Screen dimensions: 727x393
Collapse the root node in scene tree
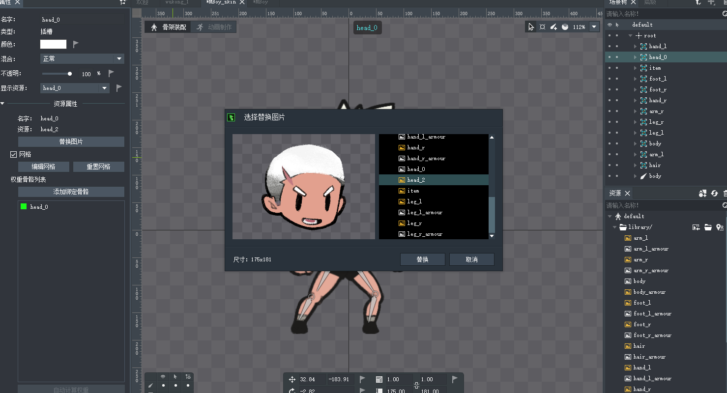click(631, 35)
